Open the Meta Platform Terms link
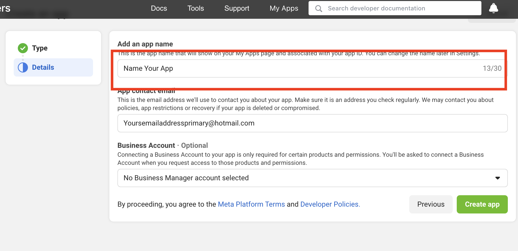 (x=251, y=204)
